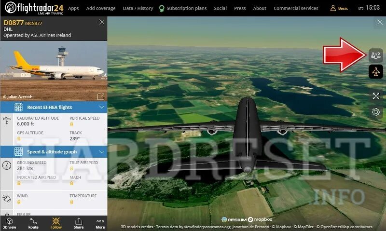Click Operated by ASL Airlines Ireland text
Screen dimensions: 386x231
click(x=37, y=35)
